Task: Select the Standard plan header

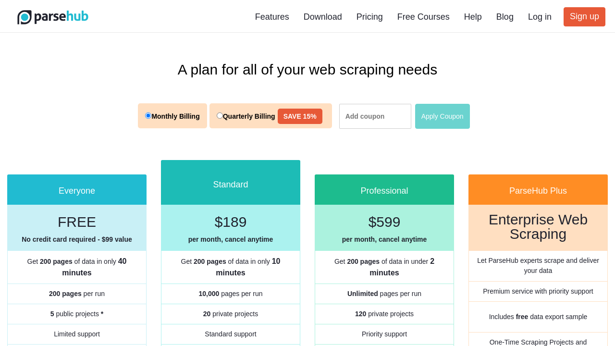Action: point(231,184)
